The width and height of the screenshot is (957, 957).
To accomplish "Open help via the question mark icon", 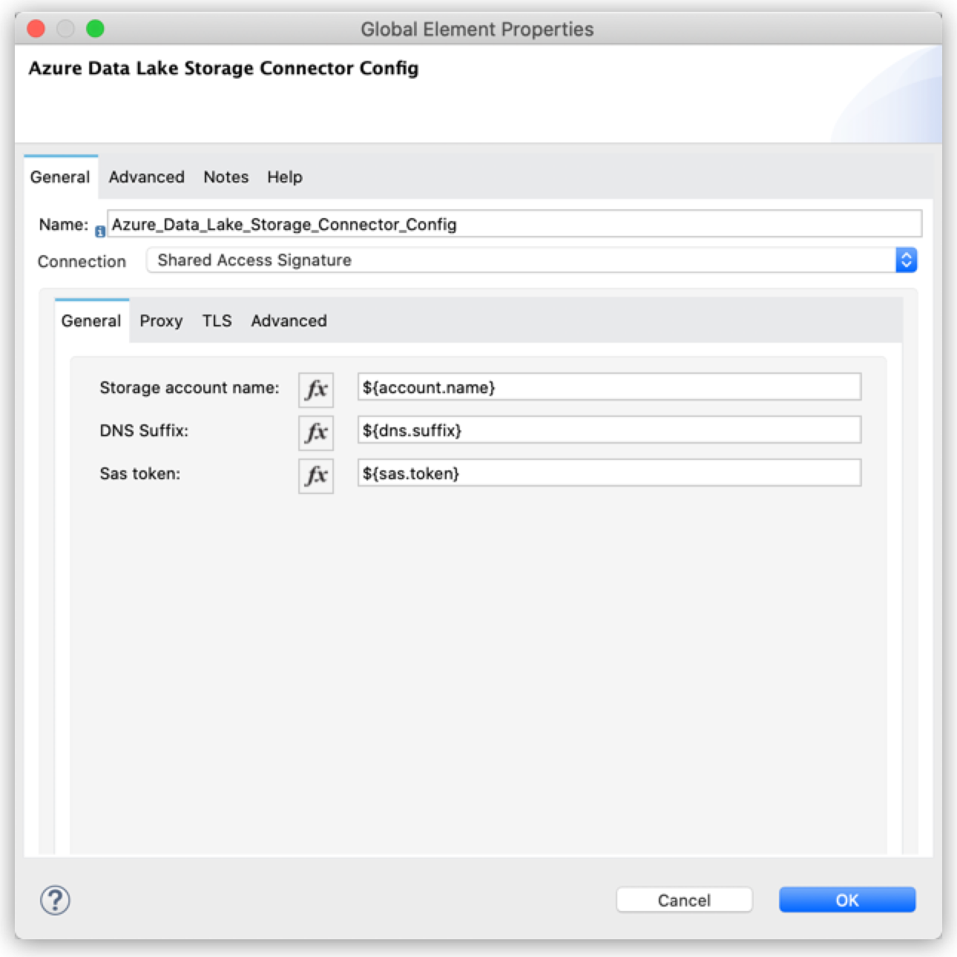I will point(53,900).
